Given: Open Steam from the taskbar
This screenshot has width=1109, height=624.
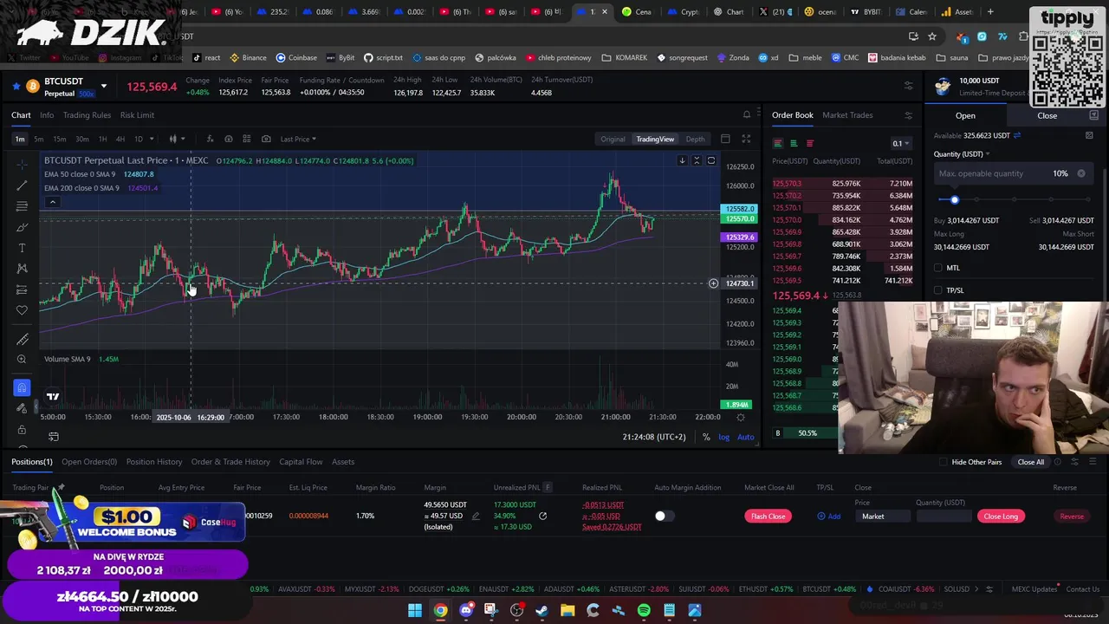Looking at the screenshot, I should (542, 610).
